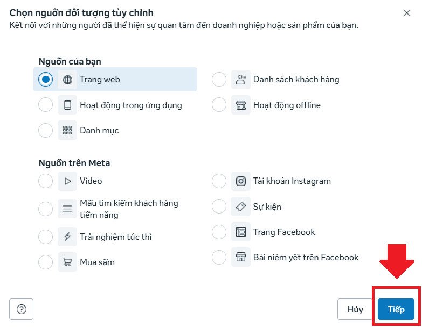Click the ticket icon beside Sự kiện
Image resolution: width=422 pixels, height=327 pixels.
241,207
